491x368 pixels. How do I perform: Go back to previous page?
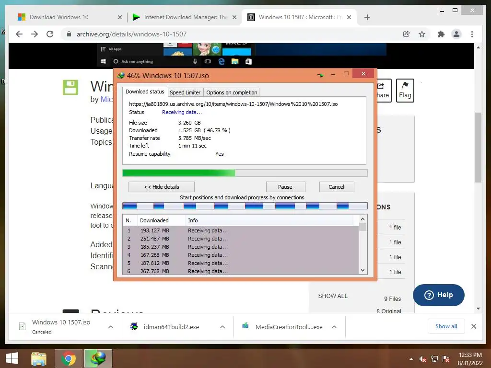19,34
